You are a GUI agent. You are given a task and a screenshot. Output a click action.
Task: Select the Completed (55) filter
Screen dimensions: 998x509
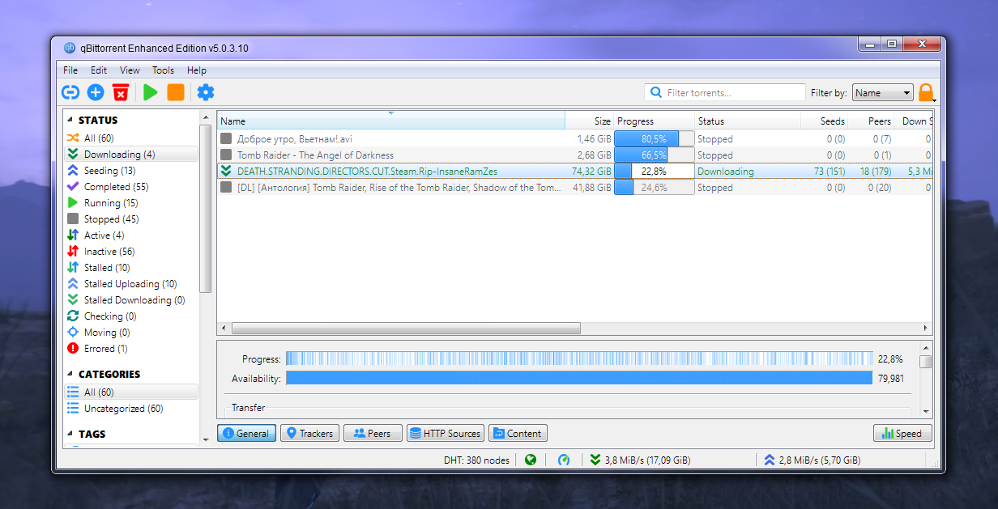pyautogui.click(x=130, y=187)
